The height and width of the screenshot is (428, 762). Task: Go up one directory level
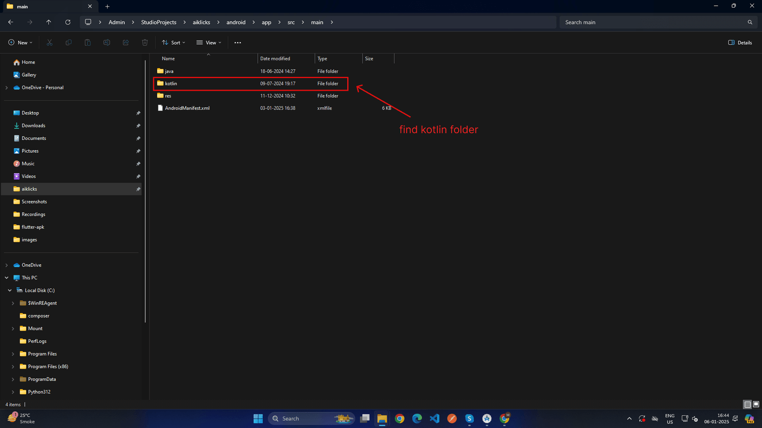point(49,22)
